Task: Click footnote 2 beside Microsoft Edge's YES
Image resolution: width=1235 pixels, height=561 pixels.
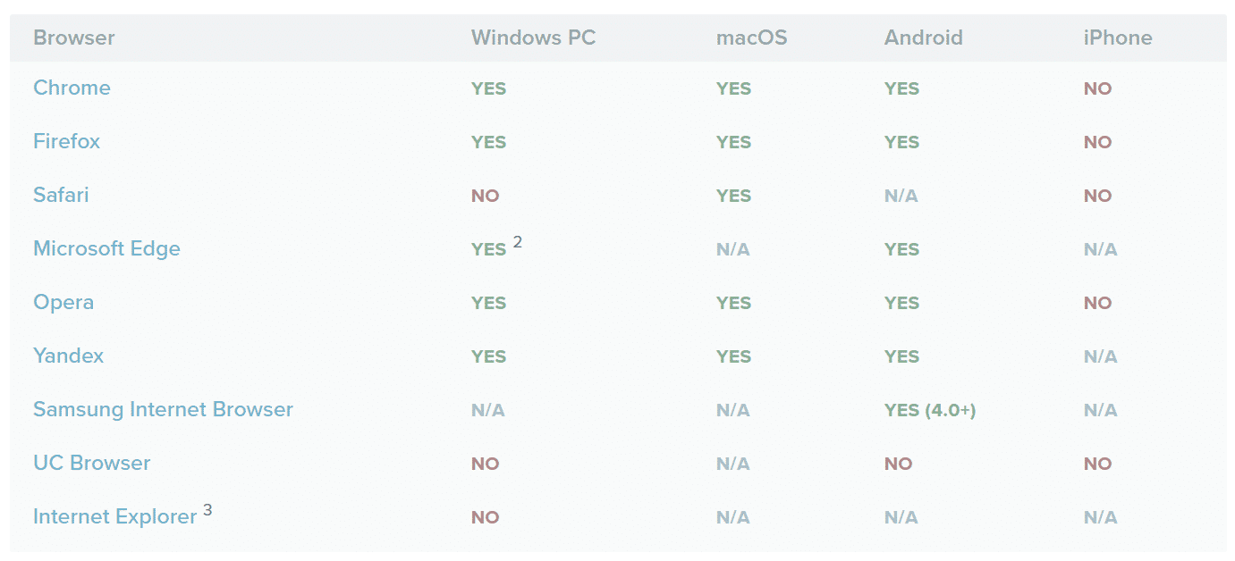Action: tap(518, 241)
